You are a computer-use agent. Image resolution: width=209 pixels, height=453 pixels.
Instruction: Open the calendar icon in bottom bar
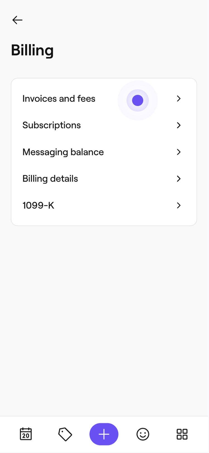[x=26, y=434]
